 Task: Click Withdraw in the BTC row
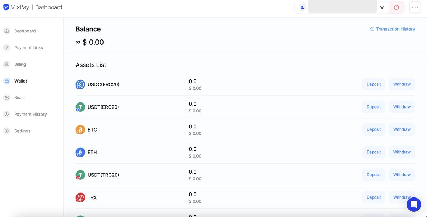pyautogui.click(x=402, y=129)
